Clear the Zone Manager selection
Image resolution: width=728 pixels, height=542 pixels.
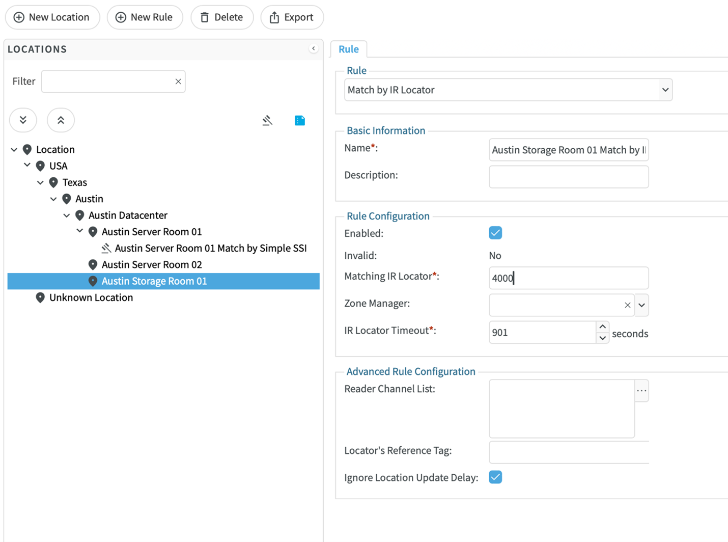(627, 305)
